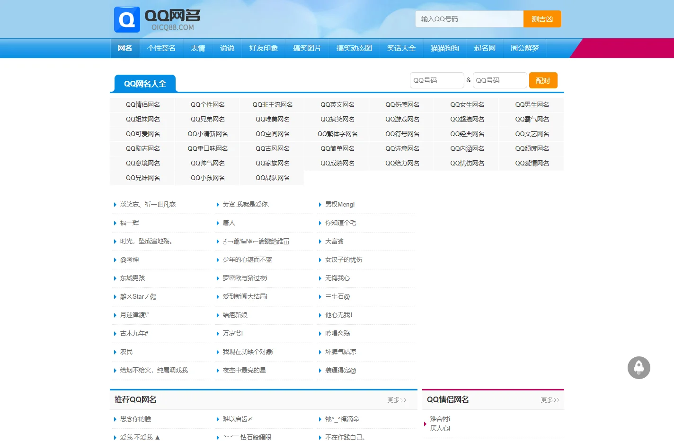The height and width of the screenshot is (441, 674).
Task: Open the QQ个性网名 category
Action: [208, 104]
